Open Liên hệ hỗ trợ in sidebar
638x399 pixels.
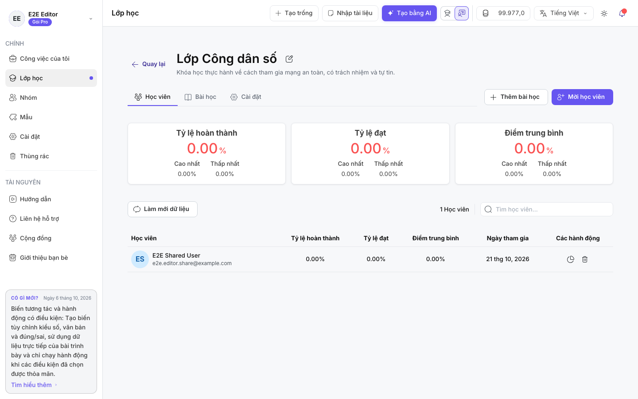[51, 219]
